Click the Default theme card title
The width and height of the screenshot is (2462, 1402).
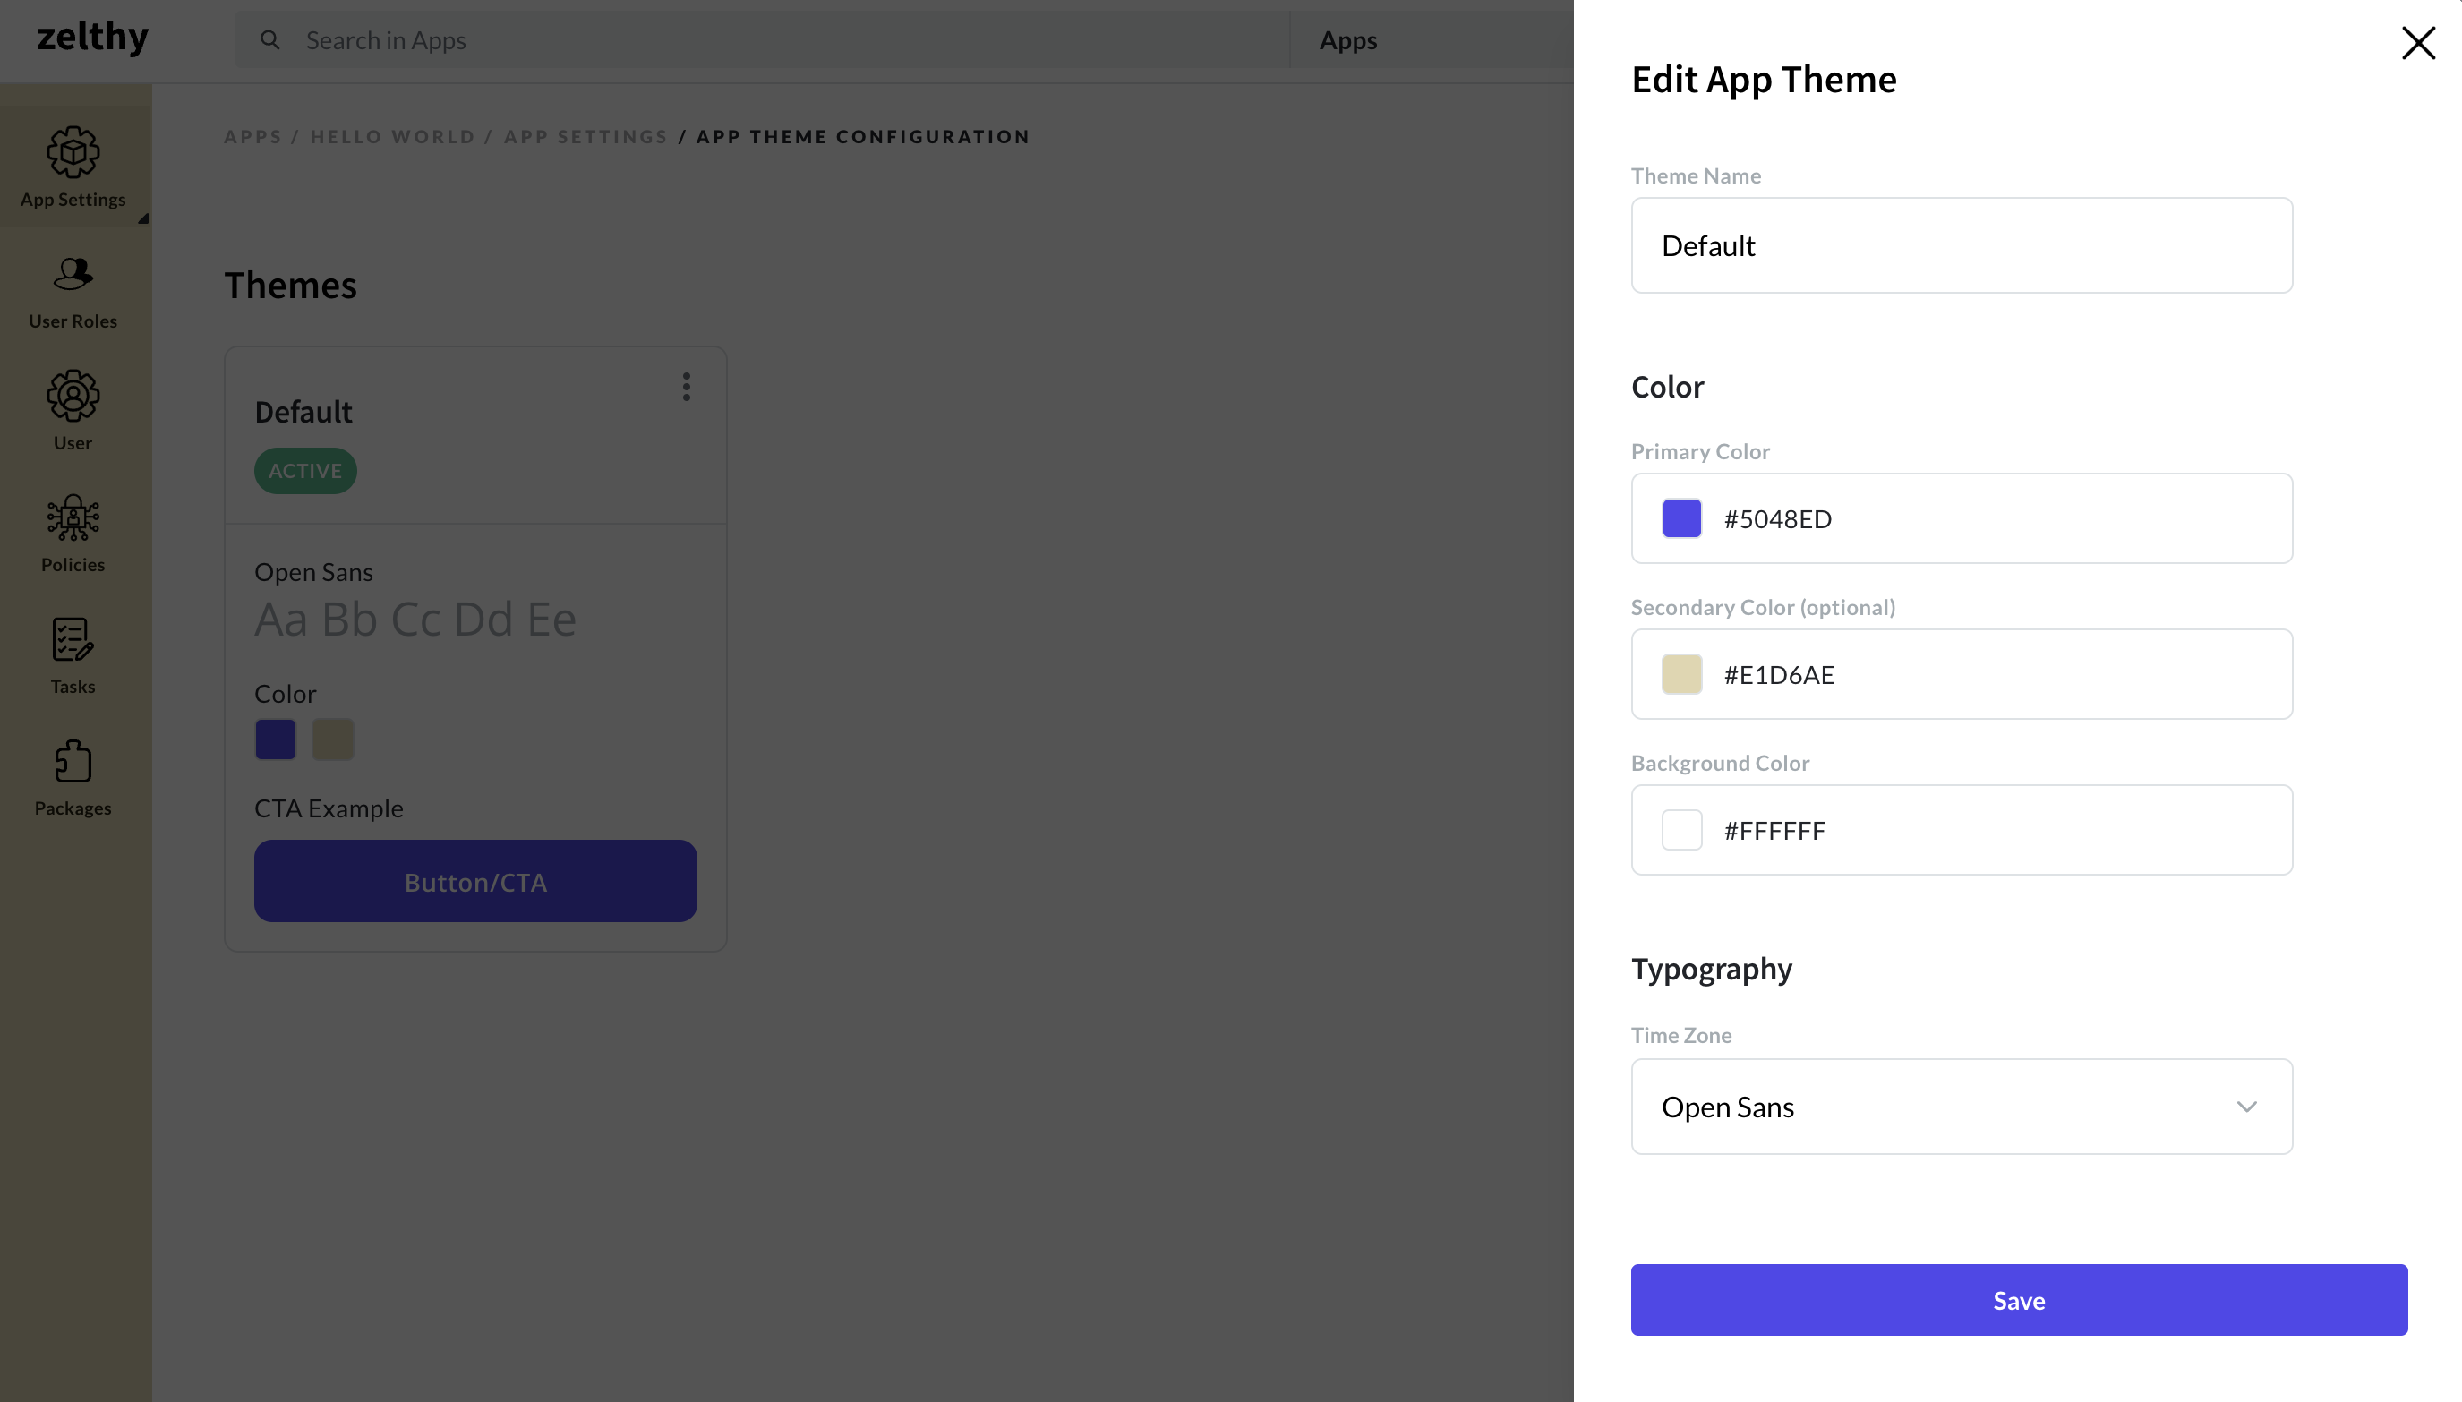click(x=303, y=412)
